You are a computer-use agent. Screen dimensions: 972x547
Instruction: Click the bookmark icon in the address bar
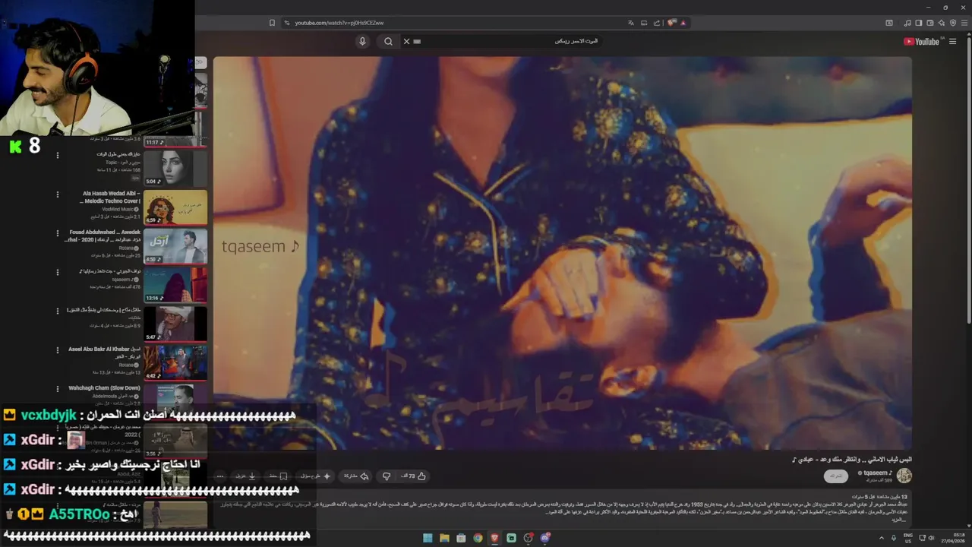coord(272,23)
